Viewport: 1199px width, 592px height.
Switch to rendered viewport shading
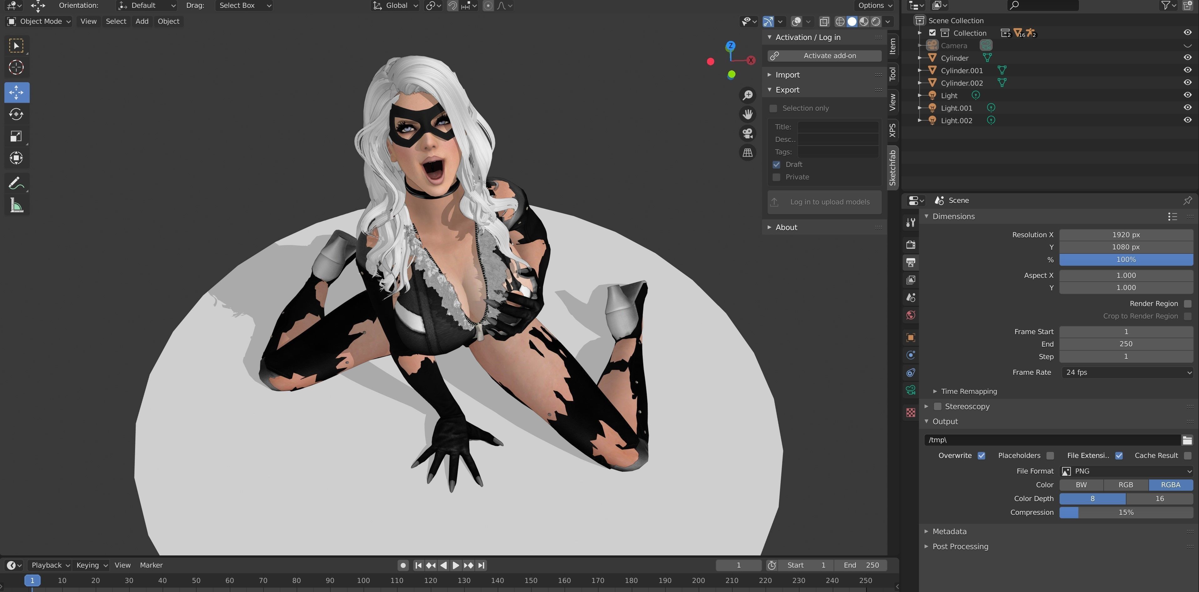(876, 21)
